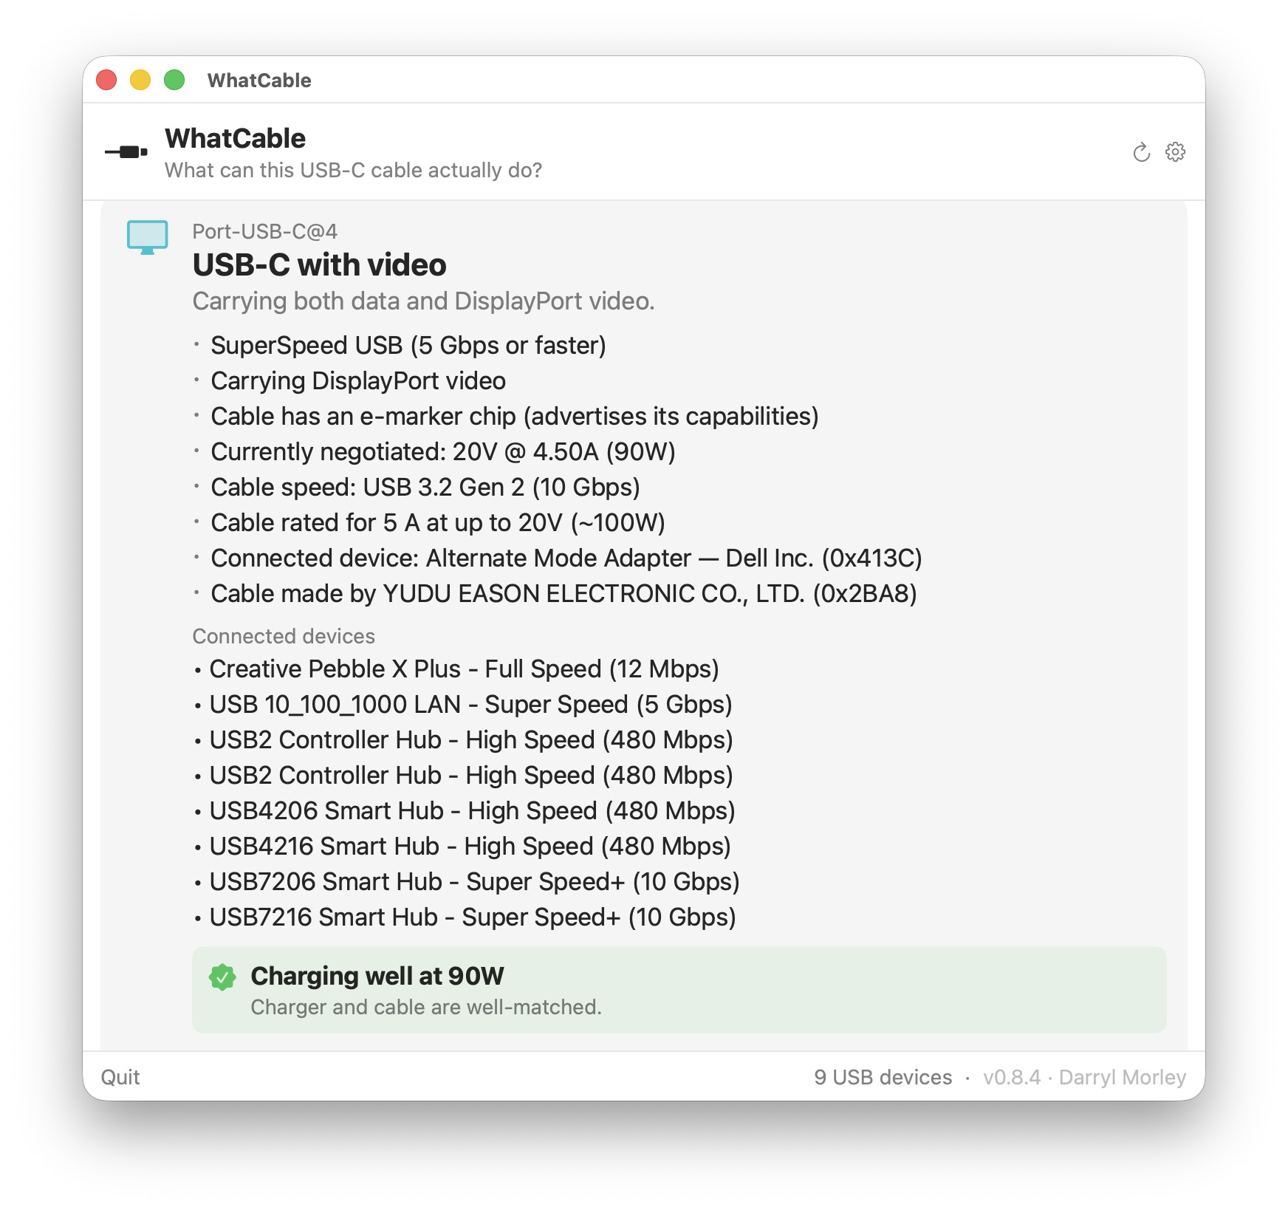Screen dimensions: 1288x1210
Task: Click the 'Cable speed: USB 3.2 Gen 2' line
Action: [425, 488]
